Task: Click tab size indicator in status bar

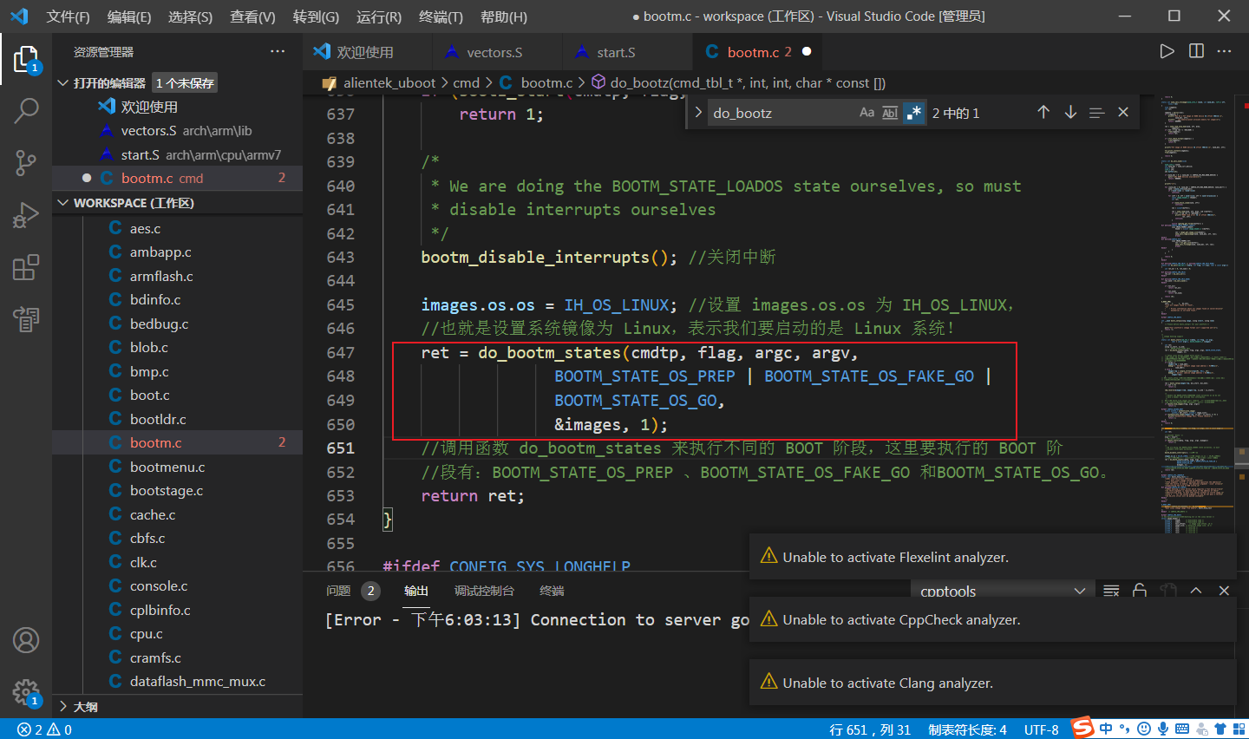Action: pos(967,729)
